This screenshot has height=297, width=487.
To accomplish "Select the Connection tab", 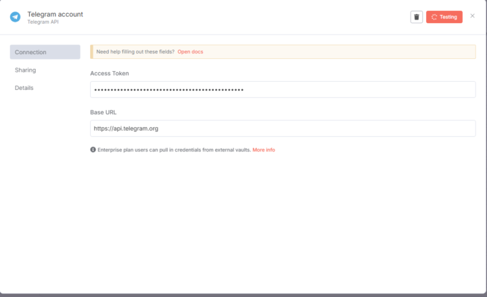I will [x=45, y=52].
